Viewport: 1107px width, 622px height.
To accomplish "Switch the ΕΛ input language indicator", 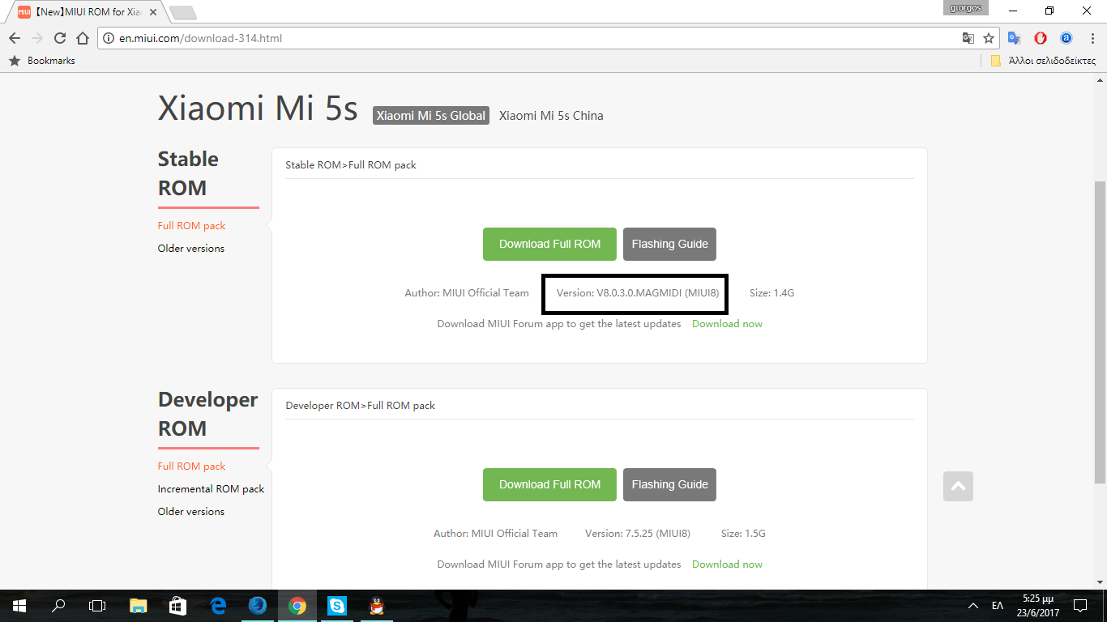I will coord(998,606).
